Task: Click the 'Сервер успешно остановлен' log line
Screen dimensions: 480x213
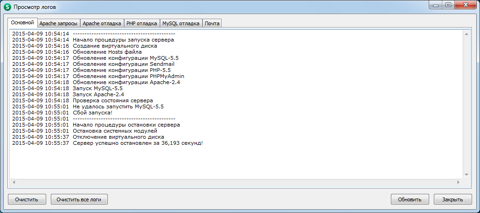Action: tap(138, 143)
